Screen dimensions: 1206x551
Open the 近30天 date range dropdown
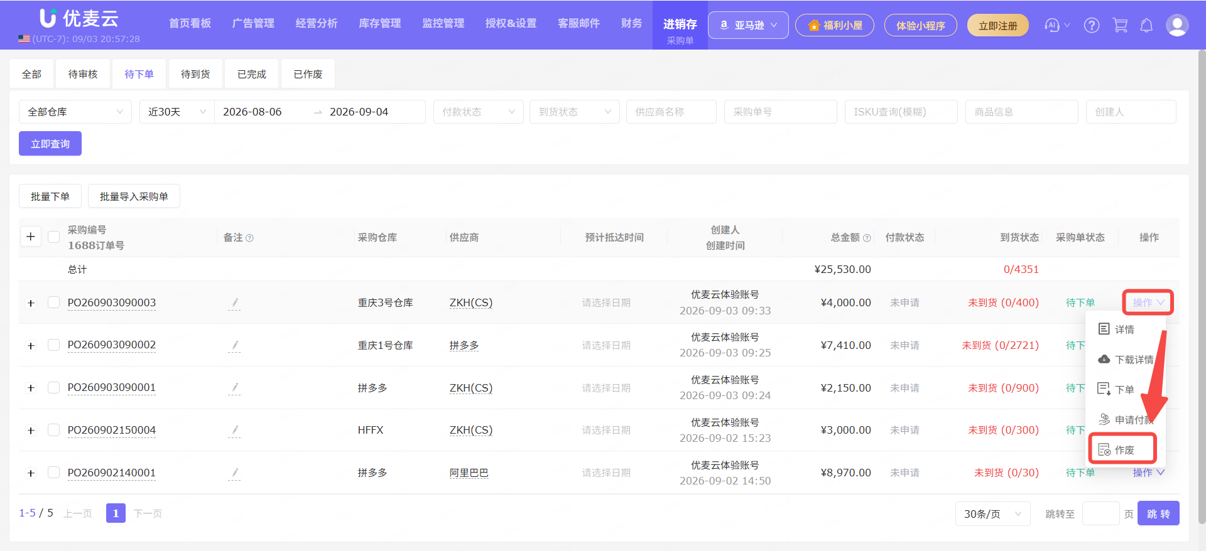(177, 112)
